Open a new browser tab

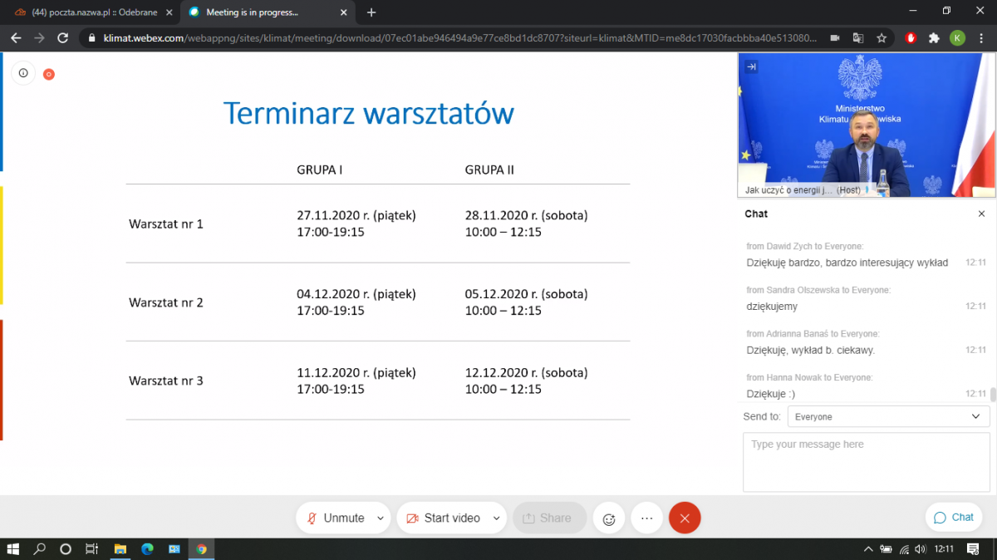tap(371, 12)
